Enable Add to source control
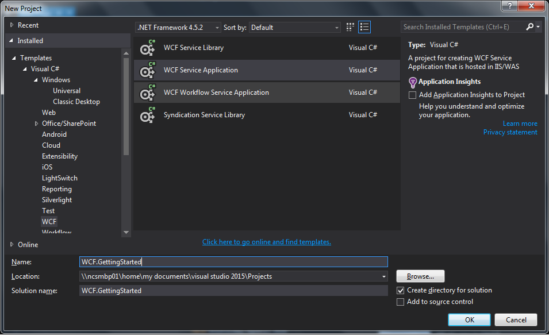 point(400,302)
